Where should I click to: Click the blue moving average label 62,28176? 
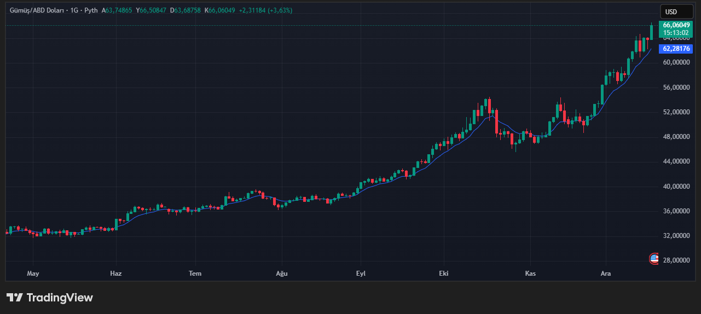pos(676,49)
